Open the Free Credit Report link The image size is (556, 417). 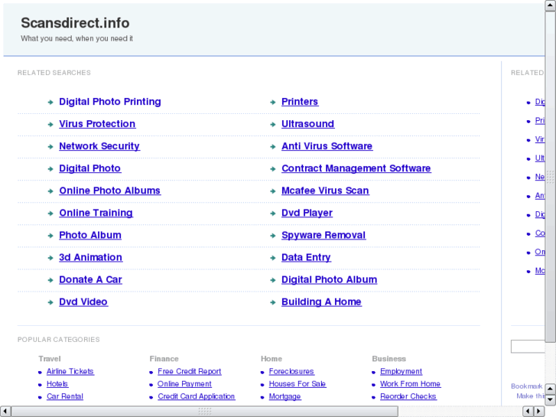(190, 372)
